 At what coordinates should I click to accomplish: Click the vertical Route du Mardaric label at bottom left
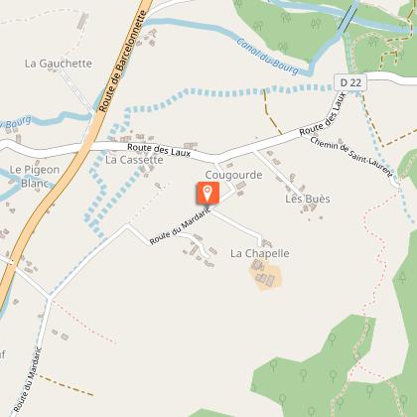(x=28, y=379)
